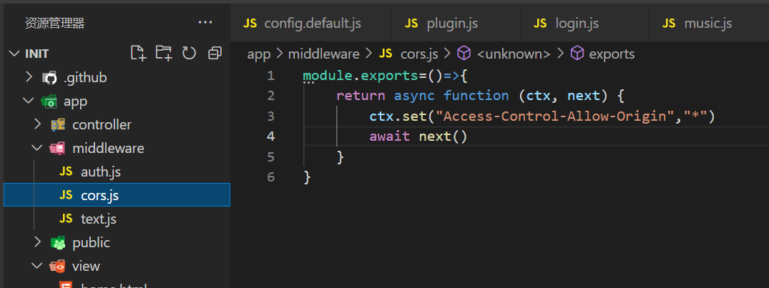Collapse the middleware folder chevron
This screenshot has height=288, width=769.
(x=37, y=148)
